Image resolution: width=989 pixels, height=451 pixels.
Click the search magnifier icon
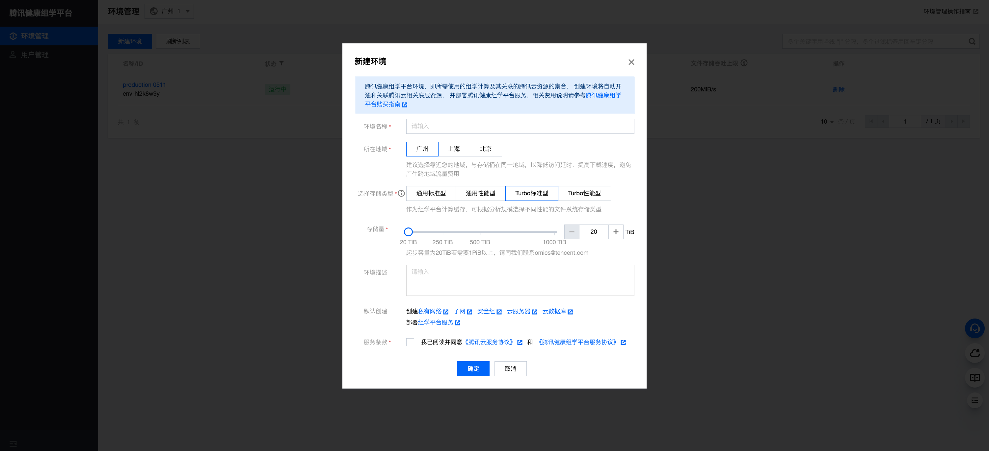tap(972, 41)
